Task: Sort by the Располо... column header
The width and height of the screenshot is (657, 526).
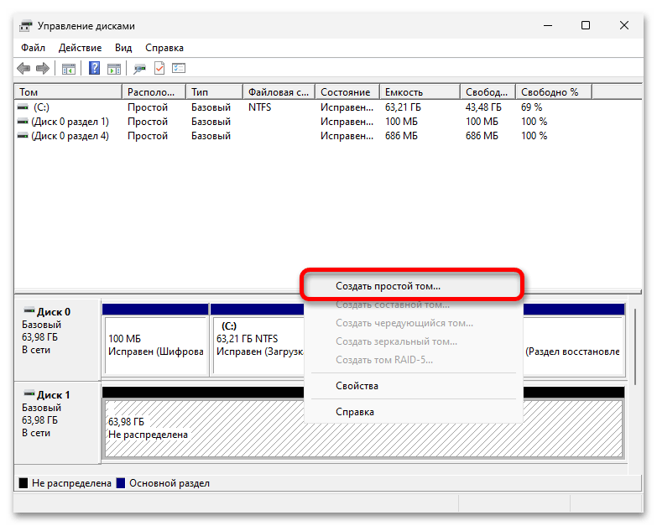Action: point(154,92)
